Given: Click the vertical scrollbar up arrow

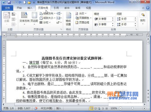Looking at the screenshot, I should 148,39.
